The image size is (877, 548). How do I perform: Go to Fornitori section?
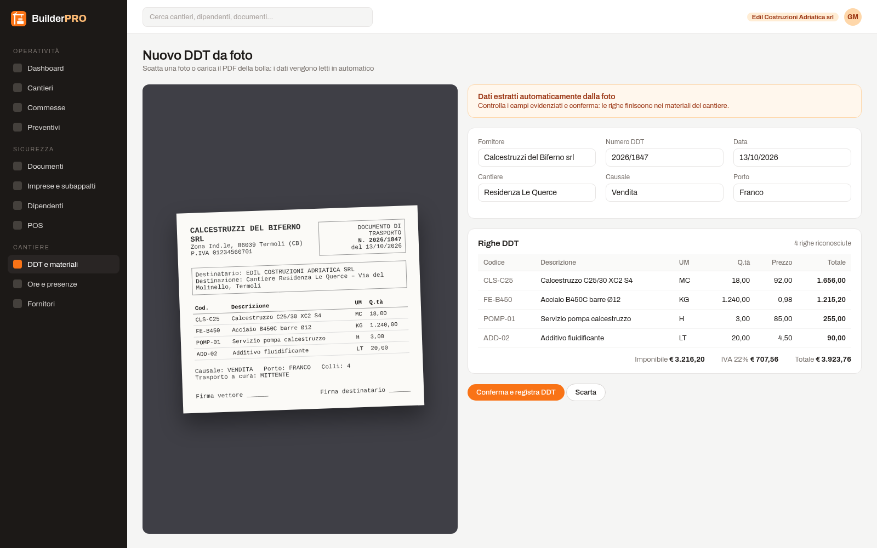pyautogui.click(x=64, y=304)
